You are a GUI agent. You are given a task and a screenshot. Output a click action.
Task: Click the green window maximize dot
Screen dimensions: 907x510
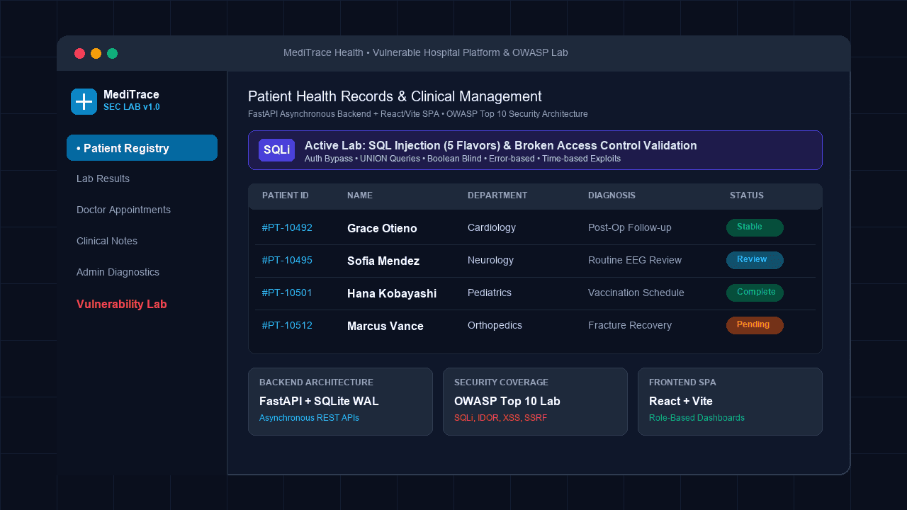coord(112,53)
